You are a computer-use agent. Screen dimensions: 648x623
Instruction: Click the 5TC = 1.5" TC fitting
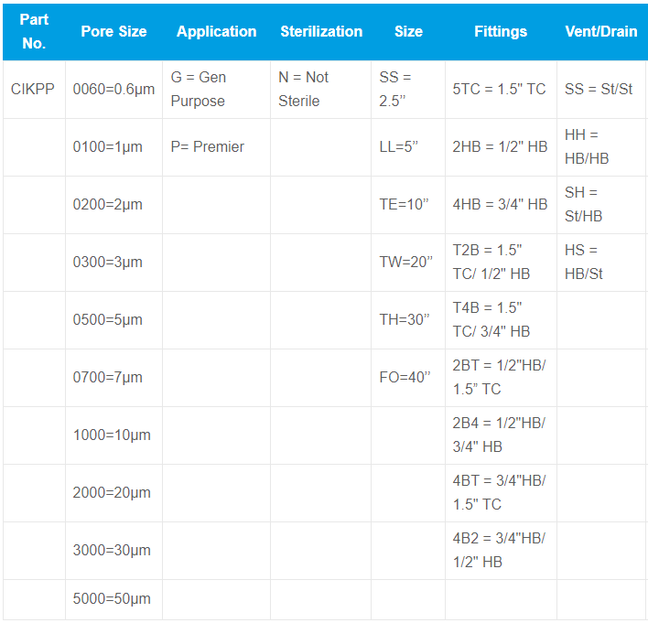pos(501,90)
